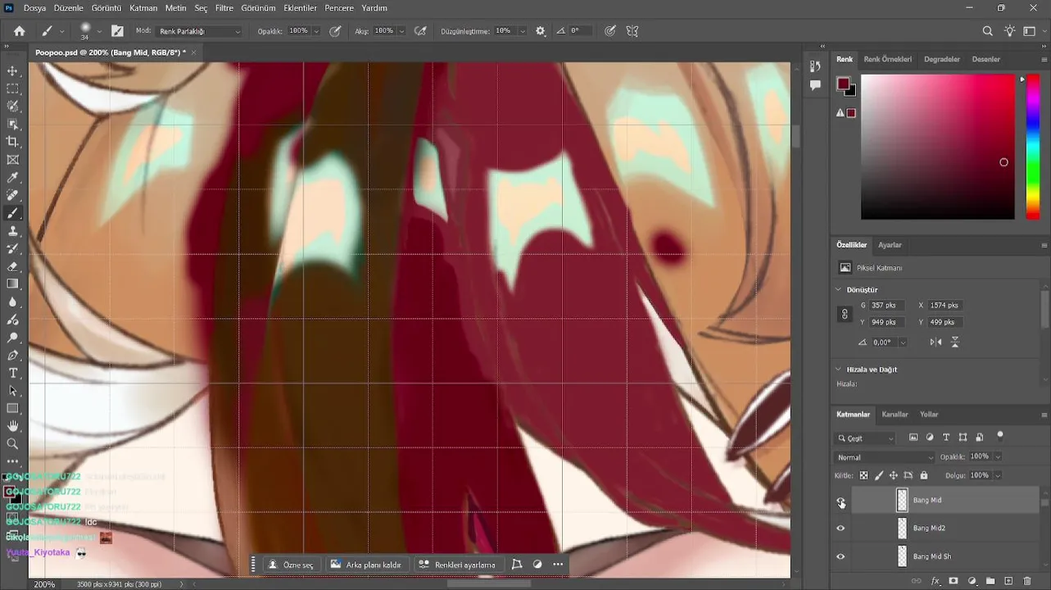Image resolution: width=1051 pixels, height=590 pixels.
Task: Select the Clone Stamp tool
Action: click(x=13, y=231)
